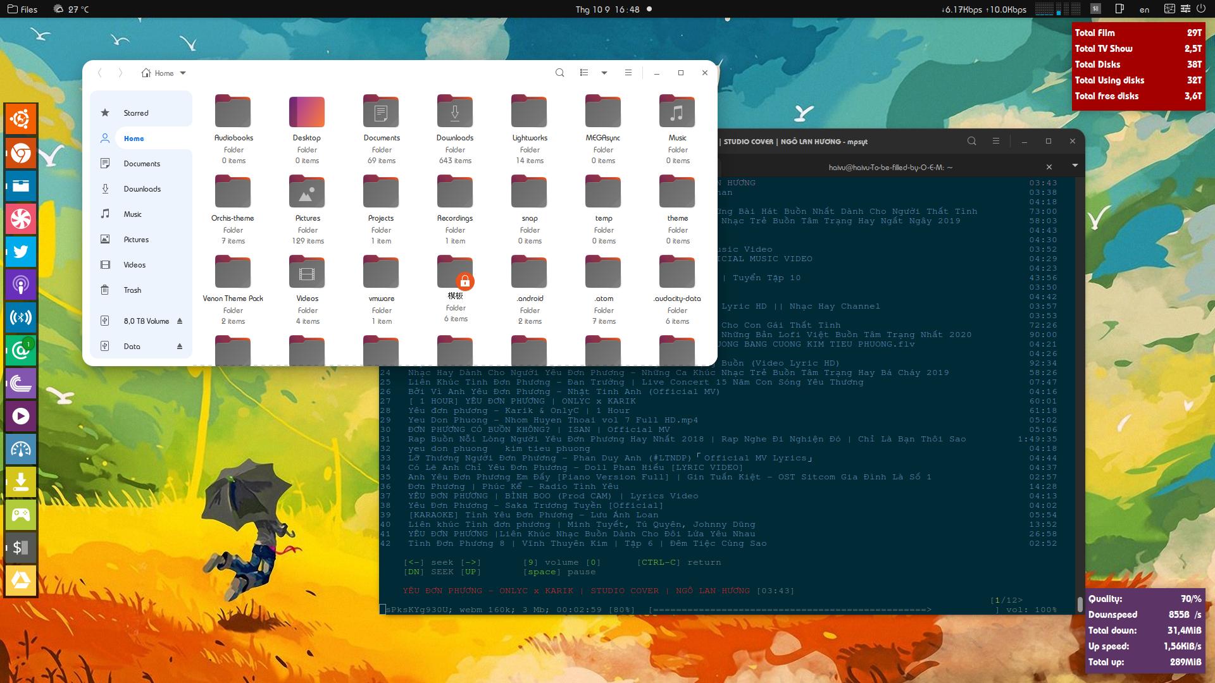The image size is (1215, 683).
Task: Go to Pictures in the sidebar
Action: tap(141, 240)
